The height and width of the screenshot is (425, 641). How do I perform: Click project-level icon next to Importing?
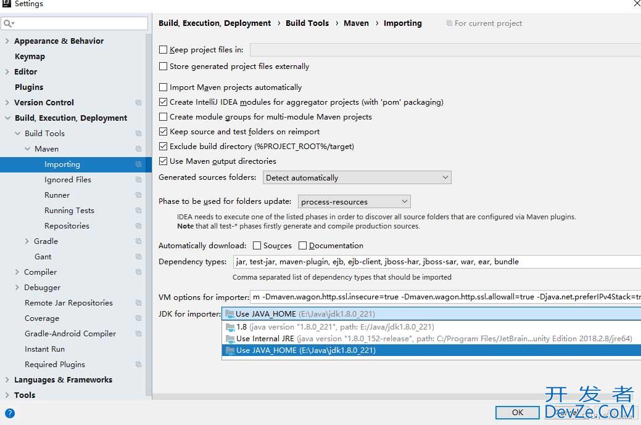click(x=139, y=164)
